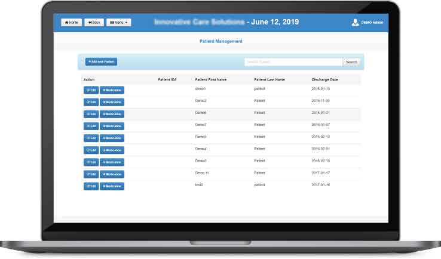This screenshot has width=441, height=259.
Task: Add Medication for patient test2
Action: coord(112,186)
